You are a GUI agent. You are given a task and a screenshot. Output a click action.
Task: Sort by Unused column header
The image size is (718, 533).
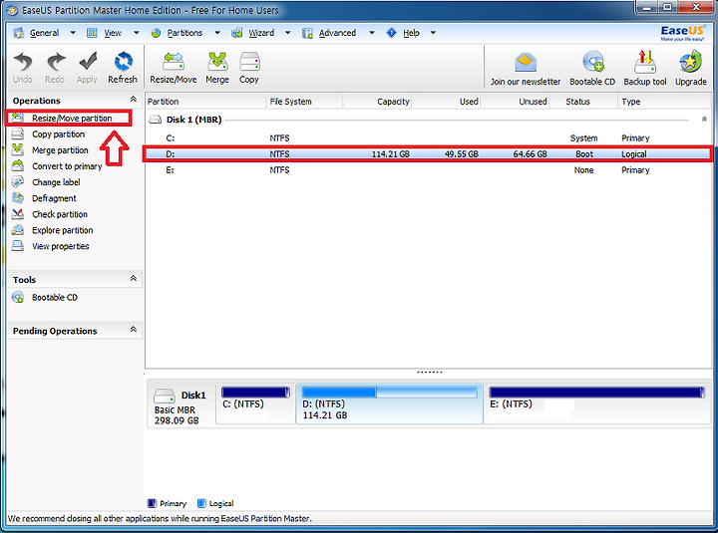(x=516, y=102)
